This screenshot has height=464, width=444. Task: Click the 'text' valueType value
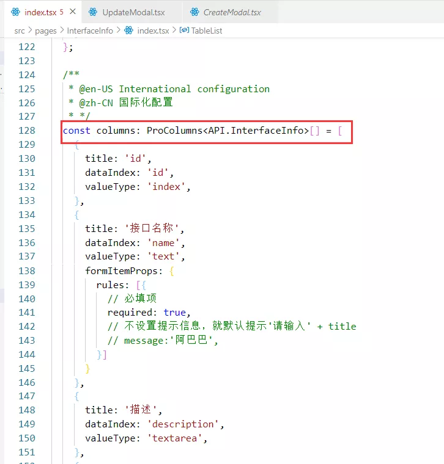click(163, 256)
